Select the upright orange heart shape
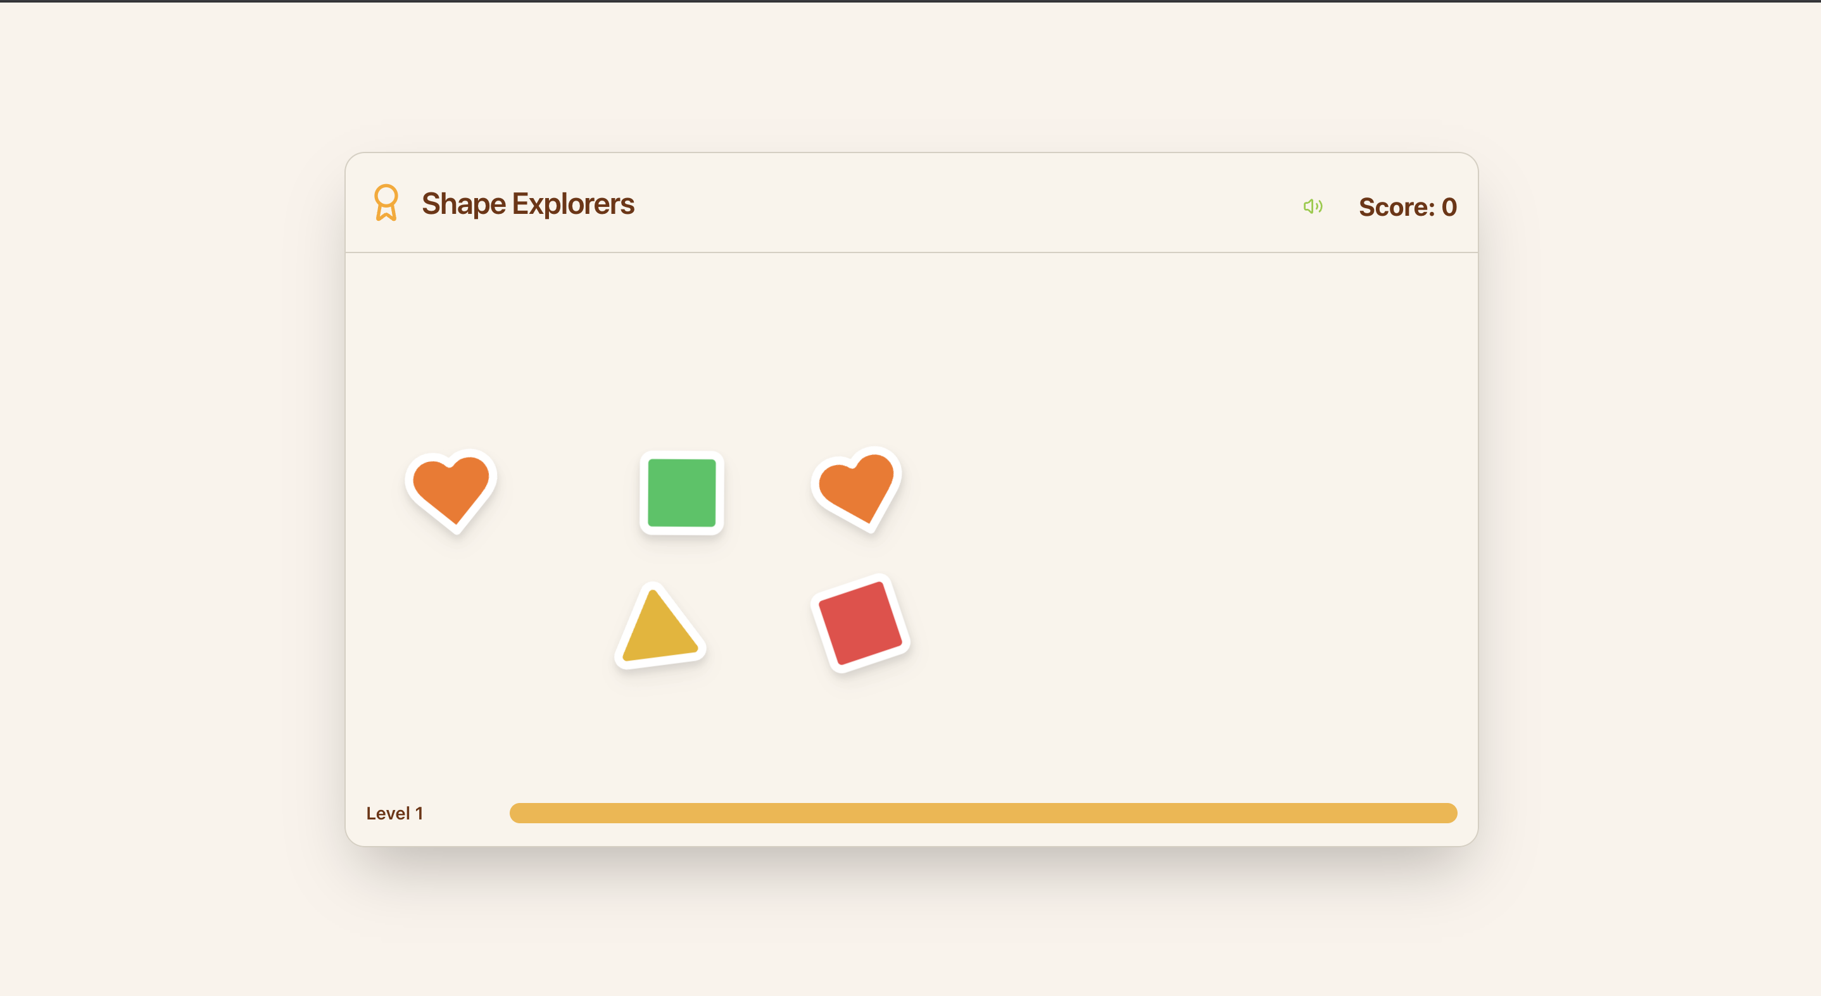Screen dimensions: 1821x996 click(x=451, y=492)
